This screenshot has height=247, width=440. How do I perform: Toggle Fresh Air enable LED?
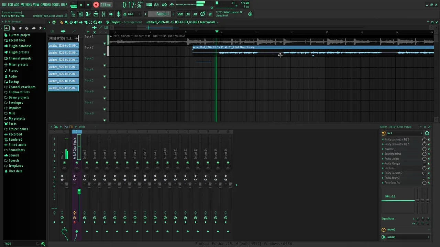click(x=429, y=168)
